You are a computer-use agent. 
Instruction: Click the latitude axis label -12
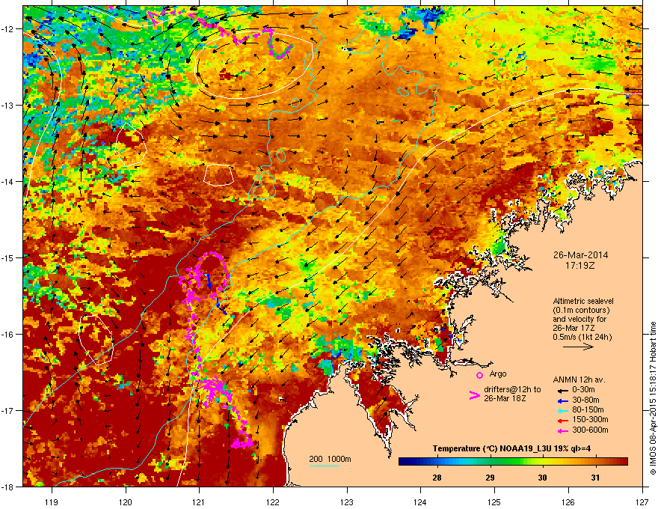click(x=8, y=29)
